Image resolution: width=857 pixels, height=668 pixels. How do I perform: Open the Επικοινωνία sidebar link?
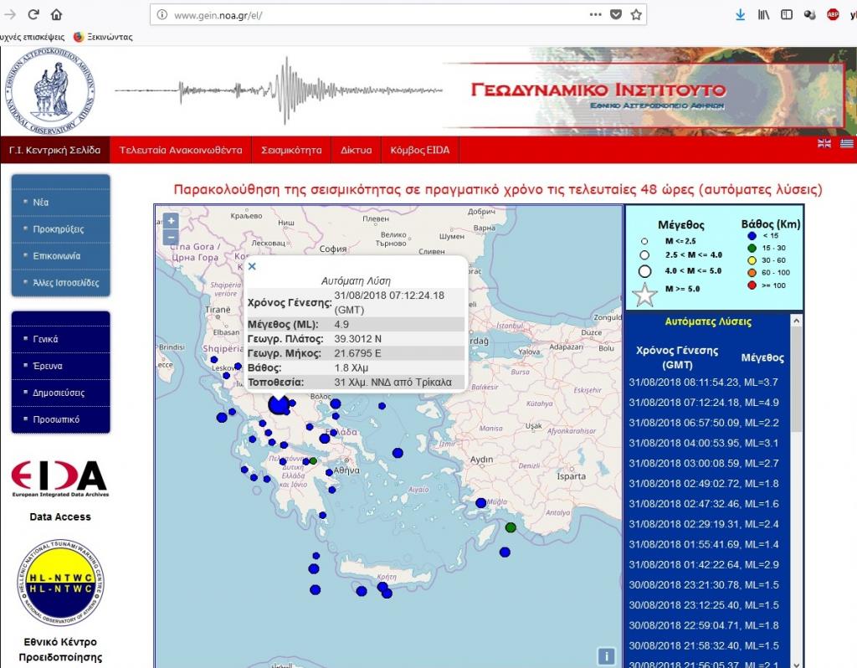pos(57,256)
